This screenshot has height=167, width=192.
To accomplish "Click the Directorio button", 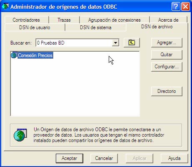I will (x=167, y=91).
